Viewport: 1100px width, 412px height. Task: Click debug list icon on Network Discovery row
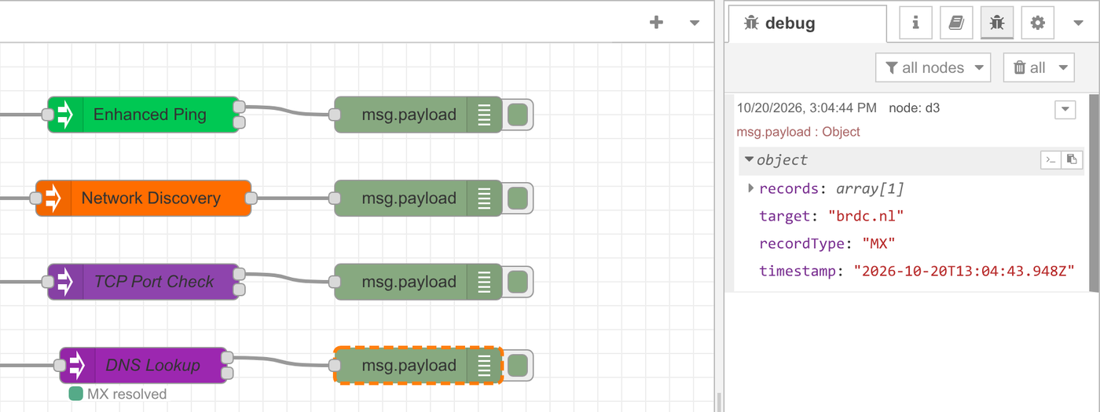point(485,199)
